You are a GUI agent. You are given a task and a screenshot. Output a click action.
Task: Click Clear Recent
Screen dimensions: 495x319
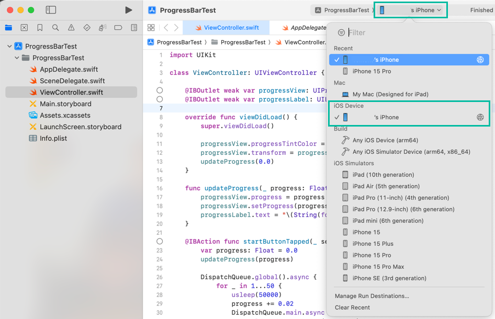click(x=352, y=307)
